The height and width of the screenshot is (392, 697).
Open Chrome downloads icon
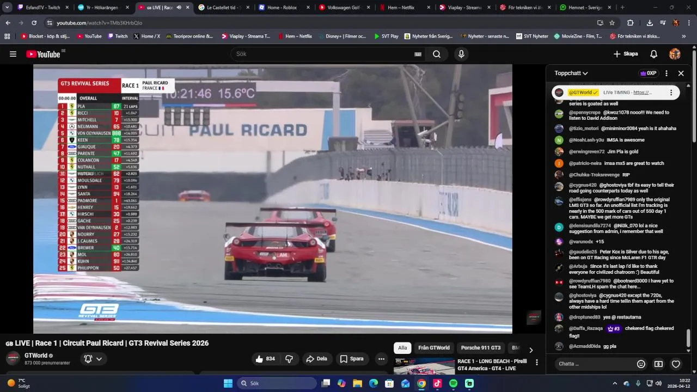point(650,23)
